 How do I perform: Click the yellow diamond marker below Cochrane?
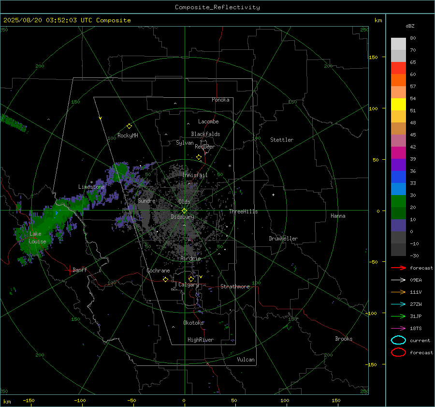click(x=165, y=279)
